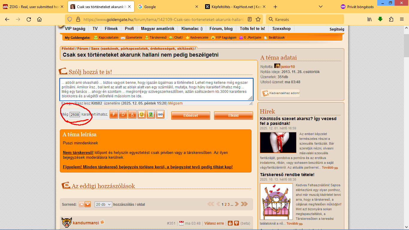
Task: Toggle Firefox reader view icon in address bar
Action: point(250,19)
